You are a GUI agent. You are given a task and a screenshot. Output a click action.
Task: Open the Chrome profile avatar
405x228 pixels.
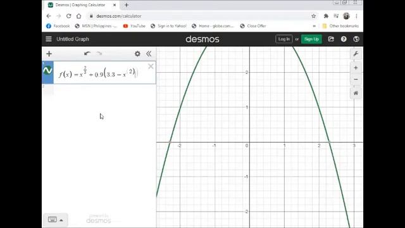[346, 16]
